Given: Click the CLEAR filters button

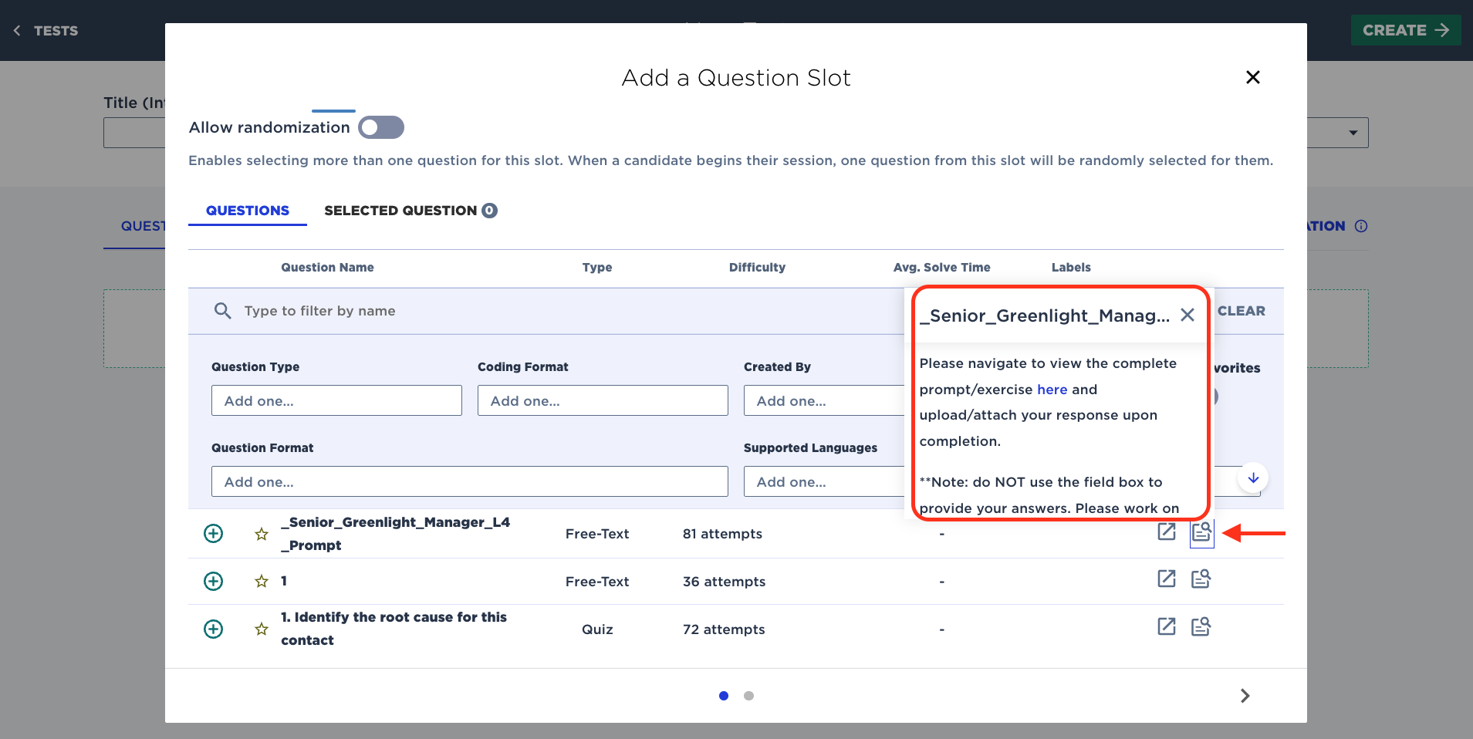Looking at the screenshot, I should point(1241,311).
